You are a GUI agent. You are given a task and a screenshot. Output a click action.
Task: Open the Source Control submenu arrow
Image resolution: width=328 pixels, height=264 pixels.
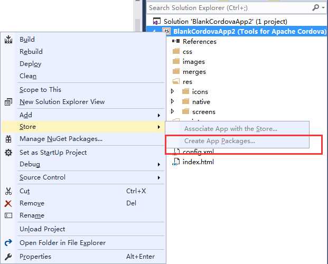click(x=159, y=177)
